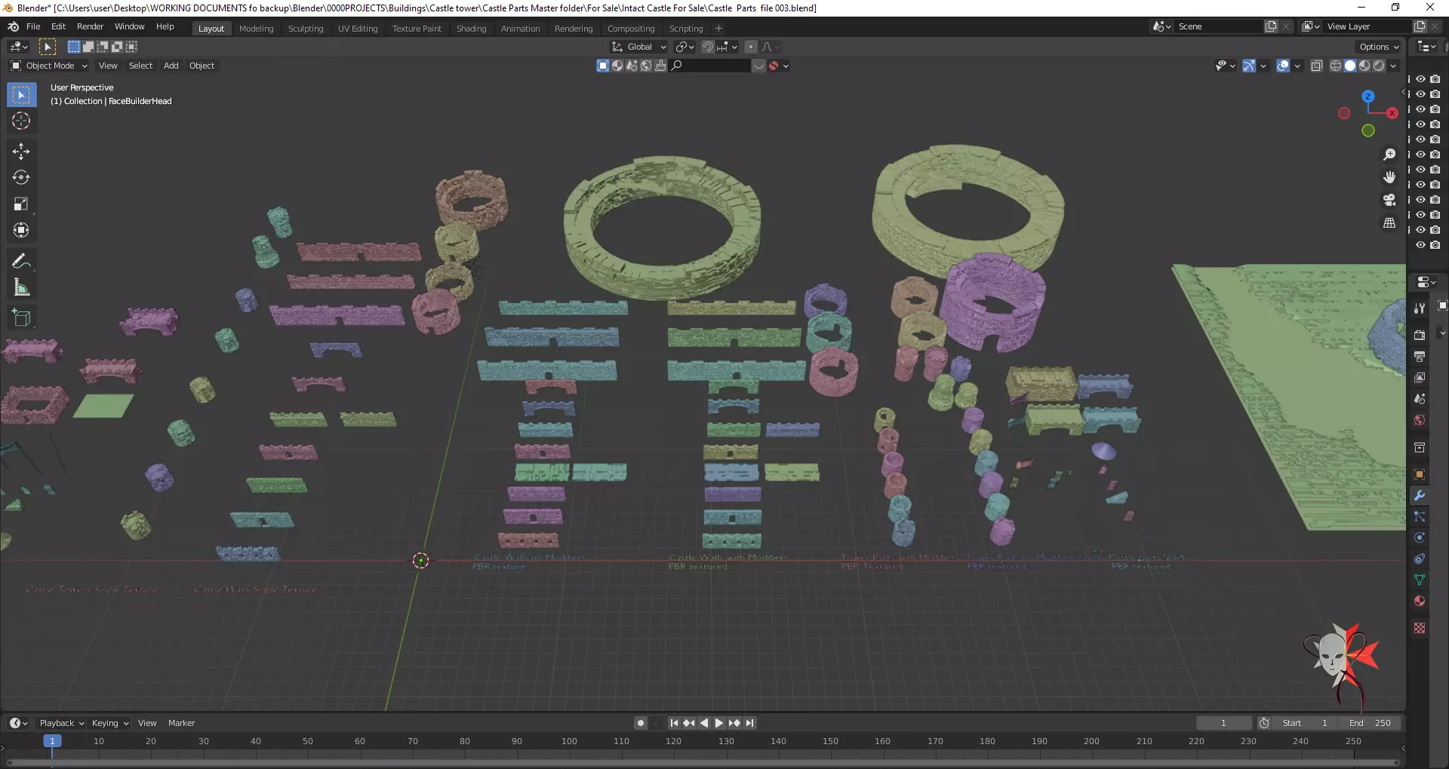Click the pan view hand icon
This screenshot has height=769, width=1449.
(1389, 177)
